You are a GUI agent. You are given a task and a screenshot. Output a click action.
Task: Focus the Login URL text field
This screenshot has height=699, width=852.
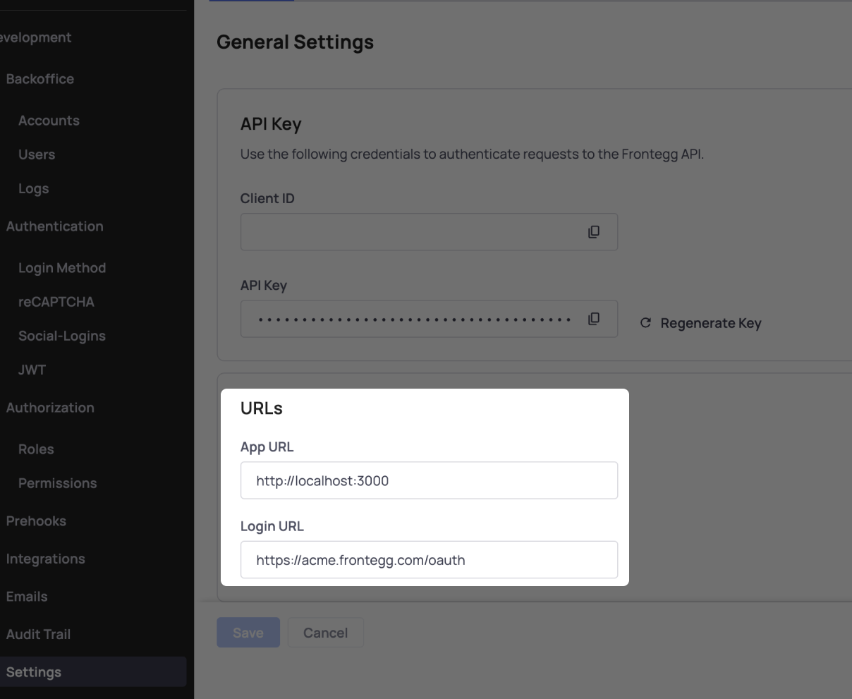click(429, 560)
